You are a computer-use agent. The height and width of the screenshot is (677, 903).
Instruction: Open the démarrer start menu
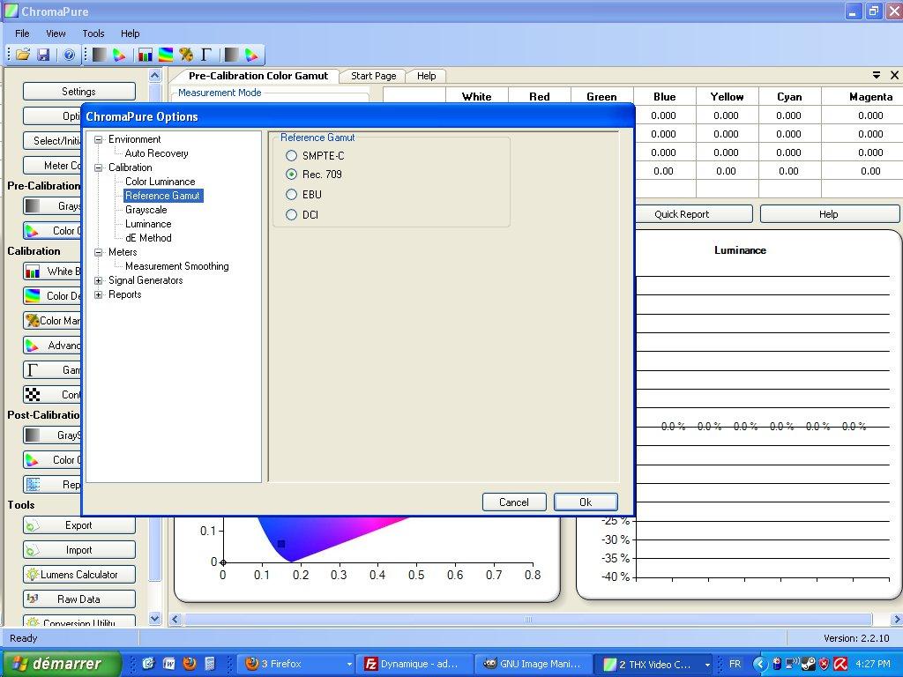pos(61,664)
